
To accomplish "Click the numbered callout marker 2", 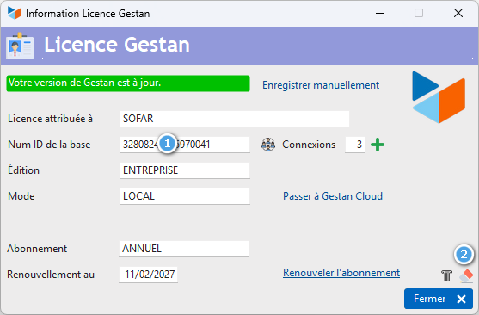I will [x=464, y=255].
